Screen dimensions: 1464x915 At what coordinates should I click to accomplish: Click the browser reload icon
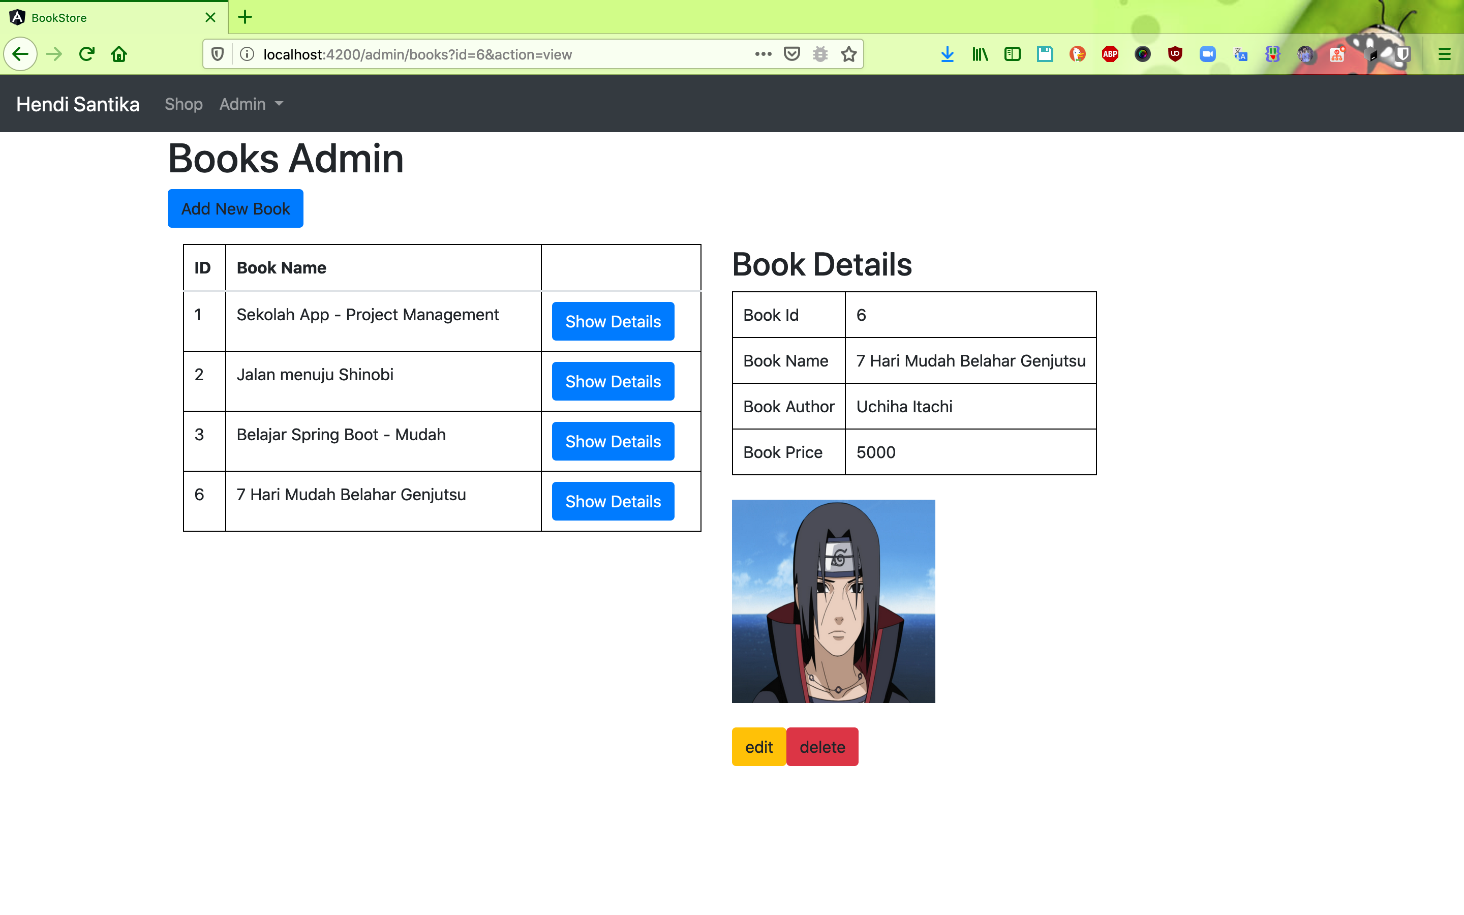86,54
